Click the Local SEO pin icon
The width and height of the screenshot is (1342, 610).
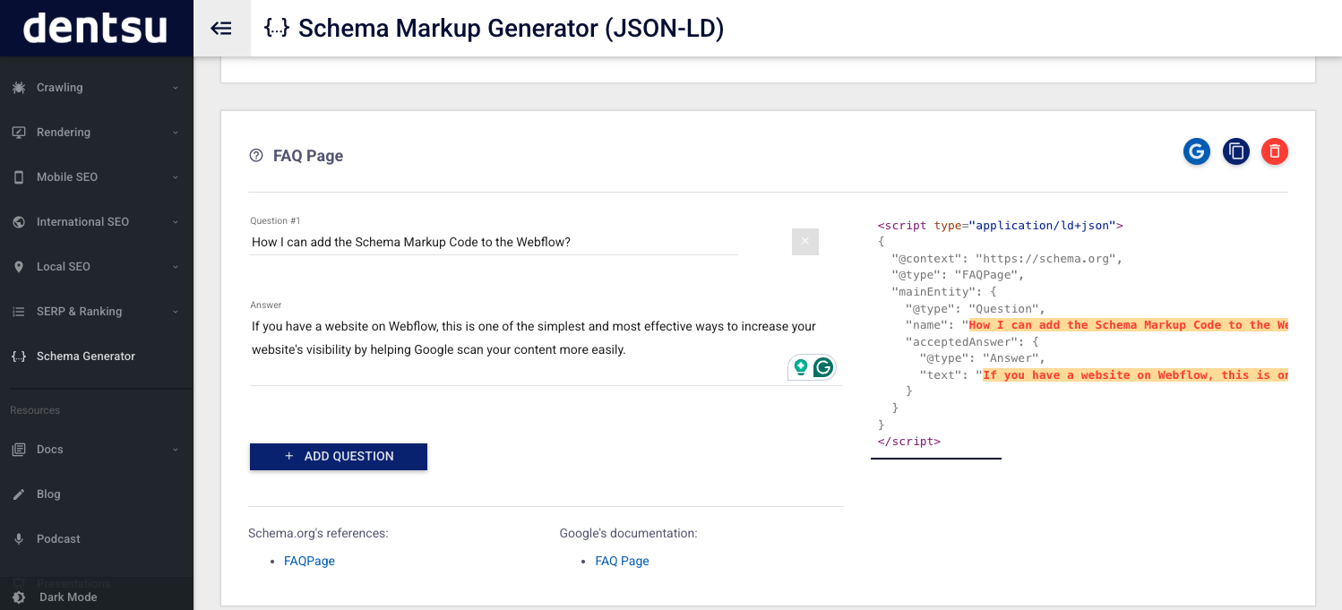19,267
